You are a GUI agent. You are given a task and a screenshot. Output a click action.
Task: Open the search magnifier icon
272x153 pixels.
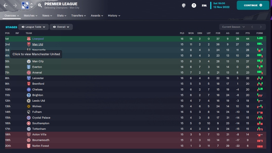pos(40,6)
